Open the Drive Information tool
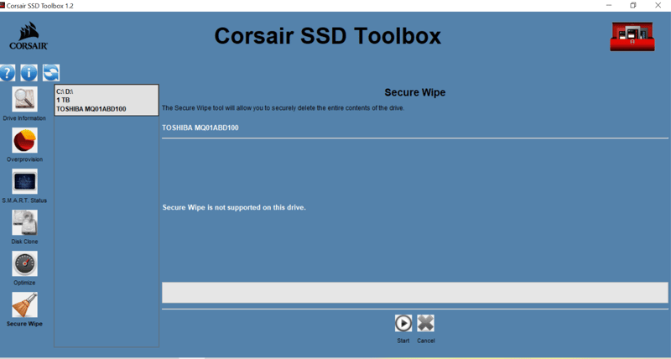 pos(25,99)
